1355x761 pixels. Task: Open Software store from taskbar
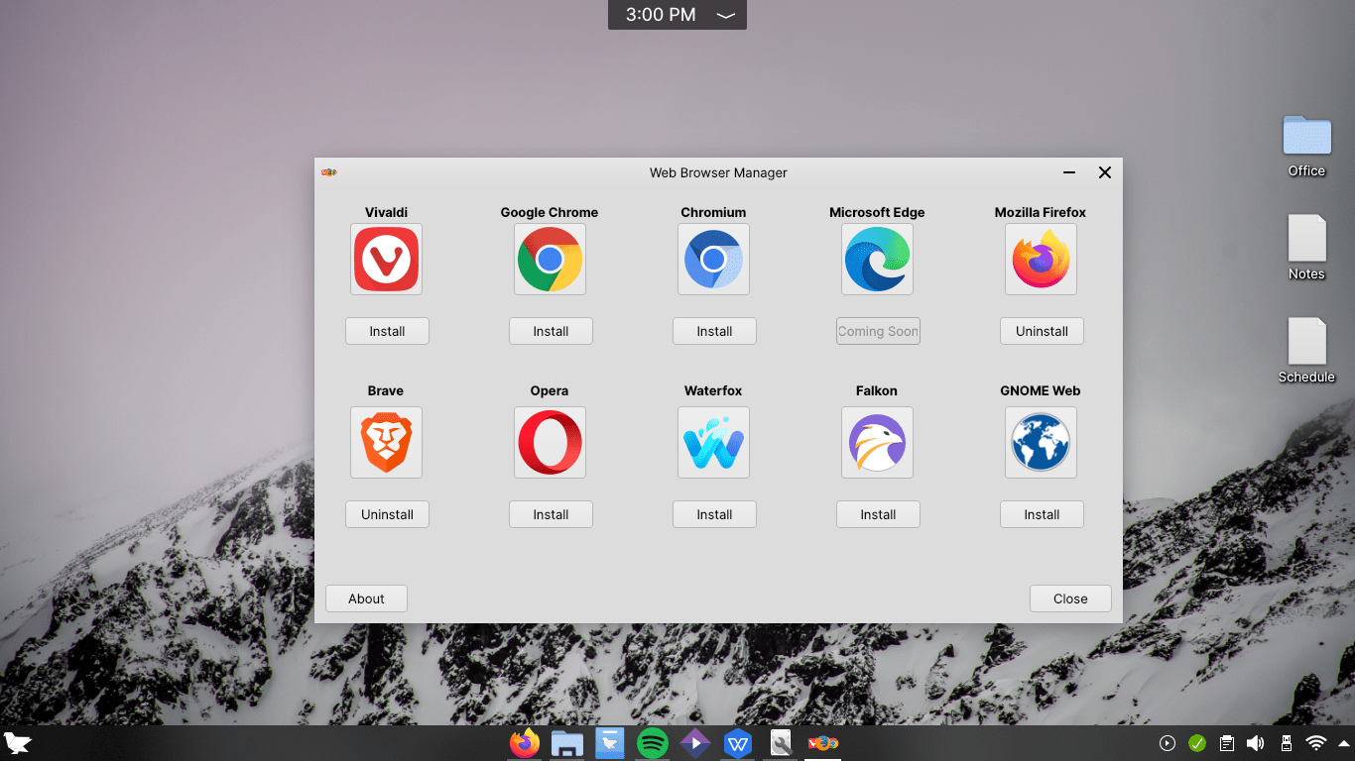(610, 743)
